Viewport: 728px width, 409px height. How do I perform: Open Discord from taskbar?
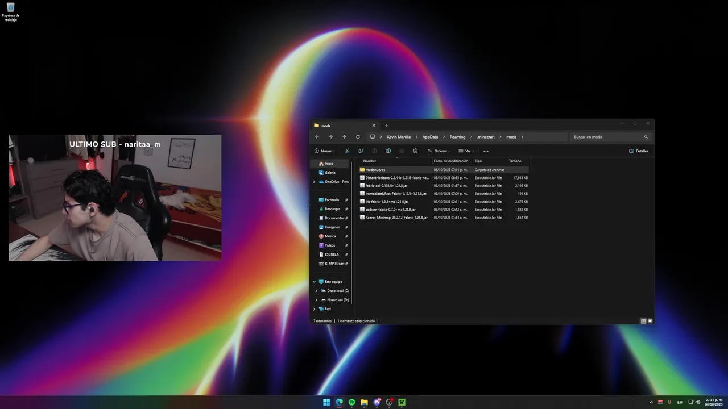pyautogui.click(x=377, y=402)
